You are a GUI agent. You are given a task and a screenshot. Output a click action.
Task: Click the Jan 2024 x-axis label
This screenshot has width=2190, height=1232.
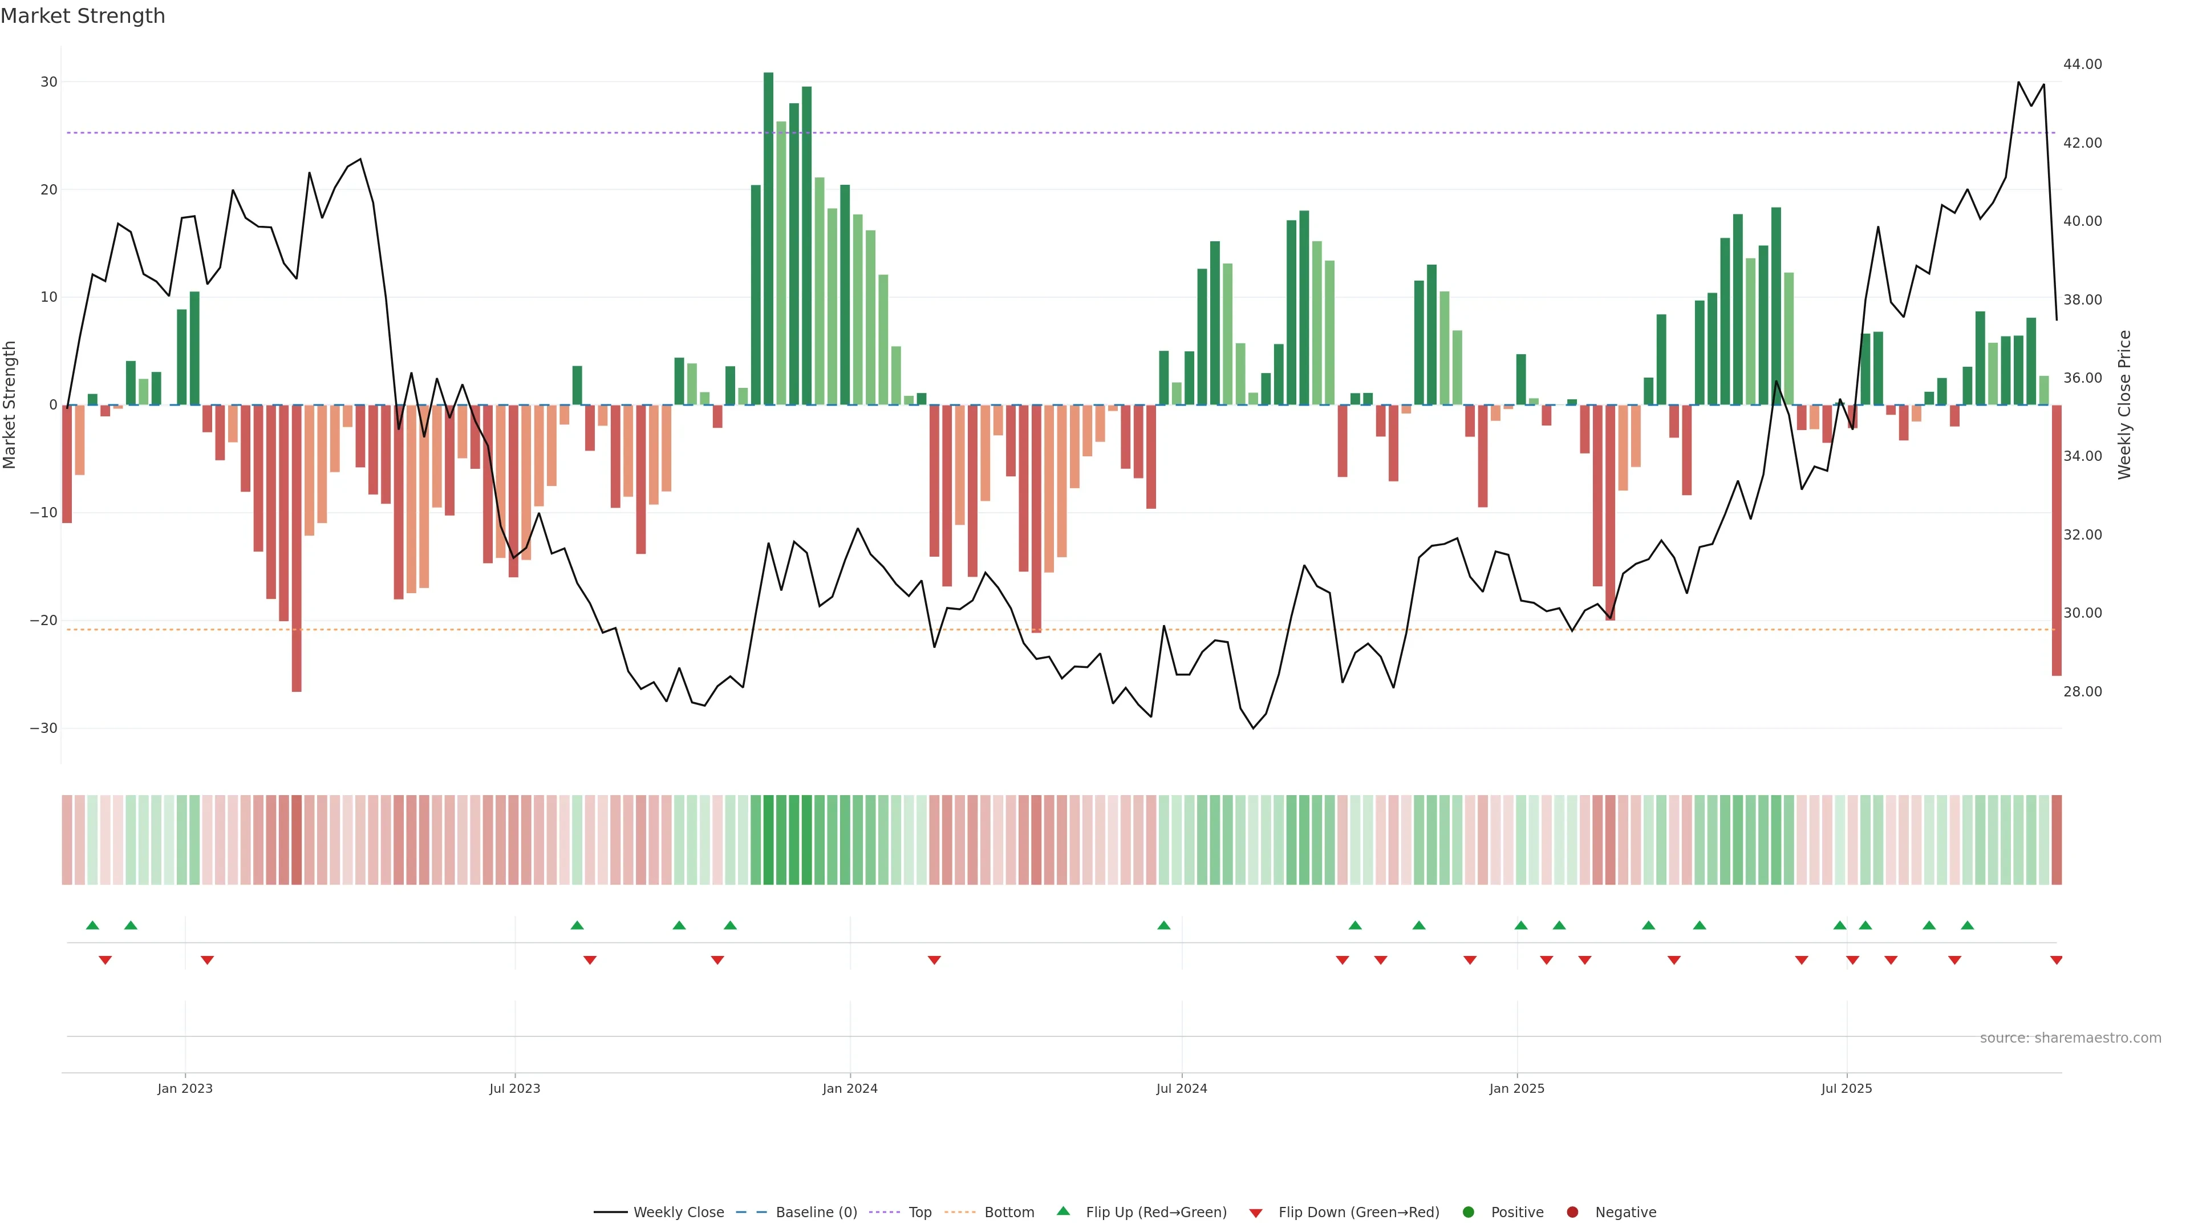[850, 1088]
